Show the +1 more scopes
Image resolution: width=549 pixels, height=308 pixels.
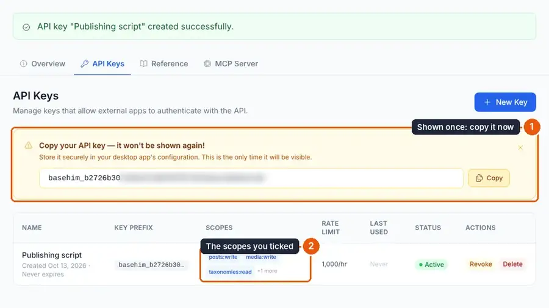267,271
